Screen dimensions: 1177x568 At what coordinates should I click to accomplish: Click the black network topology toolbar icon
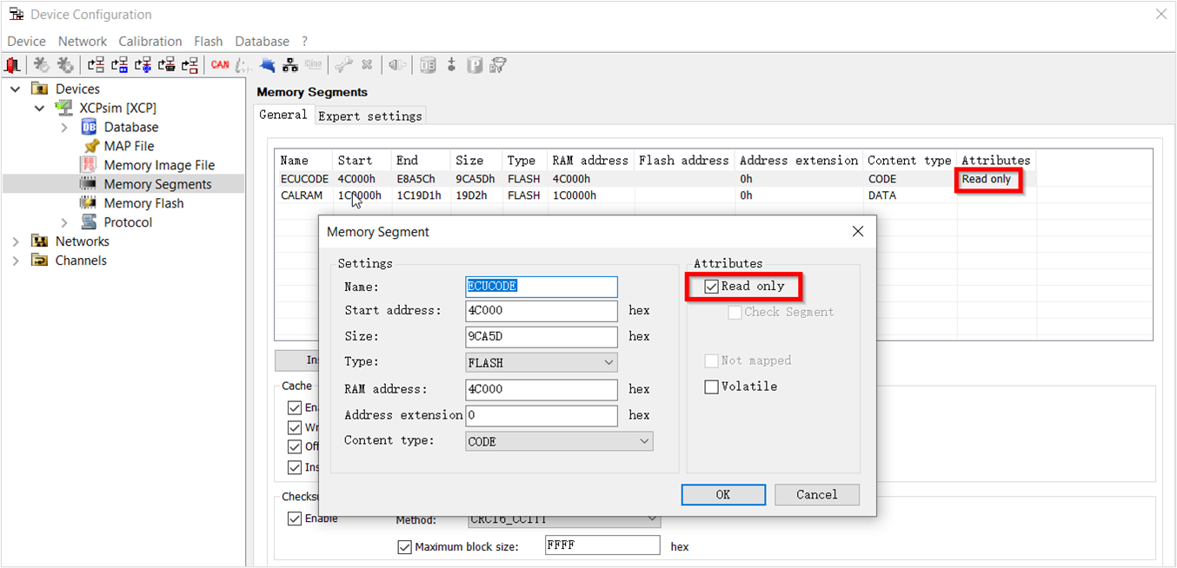click(x=290, y=65)
